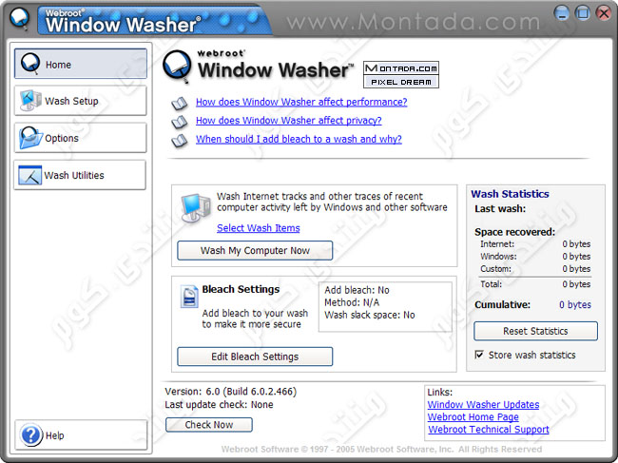Open the Select Wash Items link

[258, 228]
